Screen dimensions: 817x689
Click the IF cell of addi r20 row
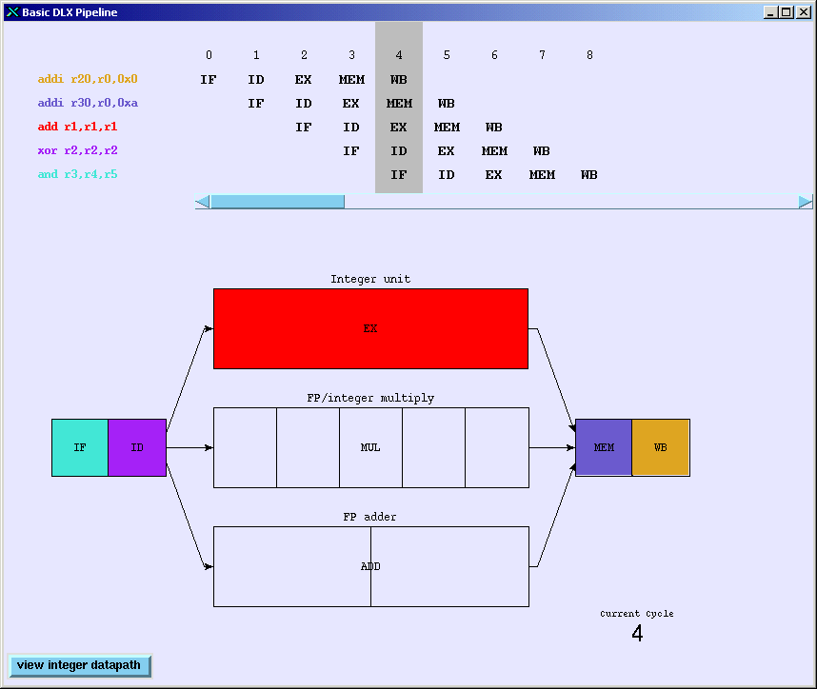click(x=209, y=80)
